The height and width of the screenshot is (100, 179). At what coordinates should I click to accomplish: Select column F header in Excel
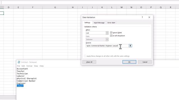33,7
